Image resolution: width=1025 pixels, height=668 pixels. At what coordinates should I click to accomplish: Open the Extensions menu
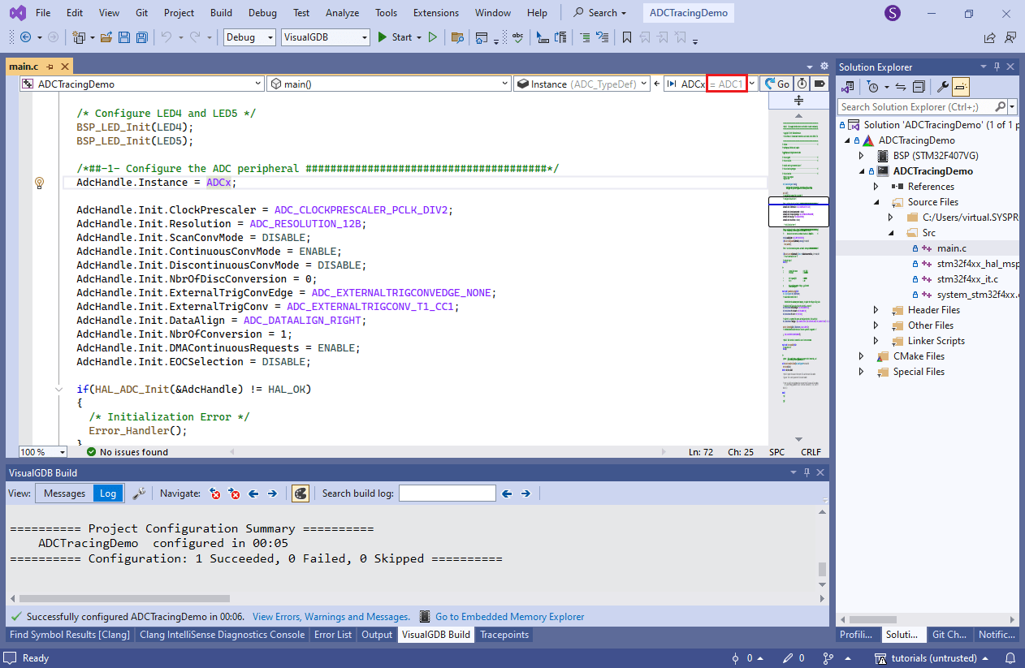click(x=436, y=13)
